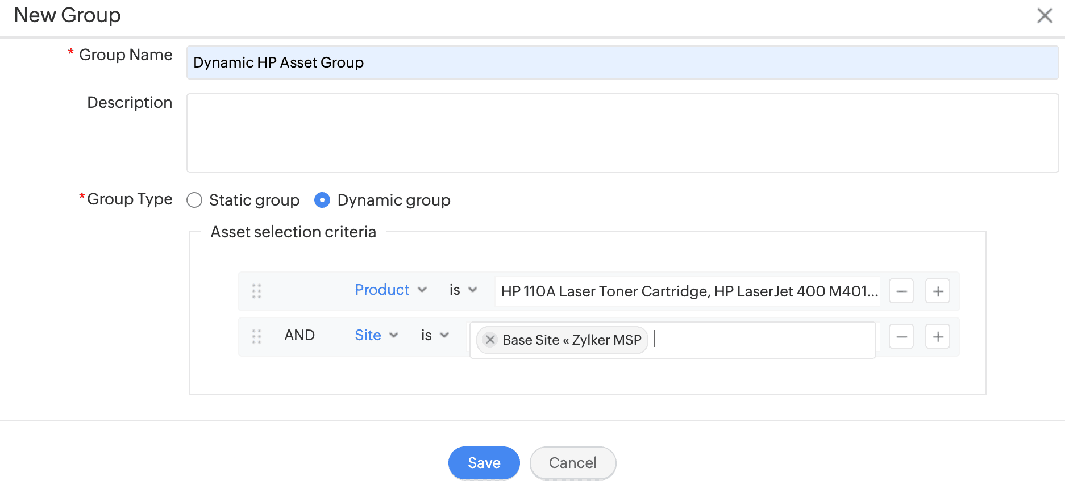1065x493 pixels.
Task: Click into the Description text area
Action: (x=622, y=133)
